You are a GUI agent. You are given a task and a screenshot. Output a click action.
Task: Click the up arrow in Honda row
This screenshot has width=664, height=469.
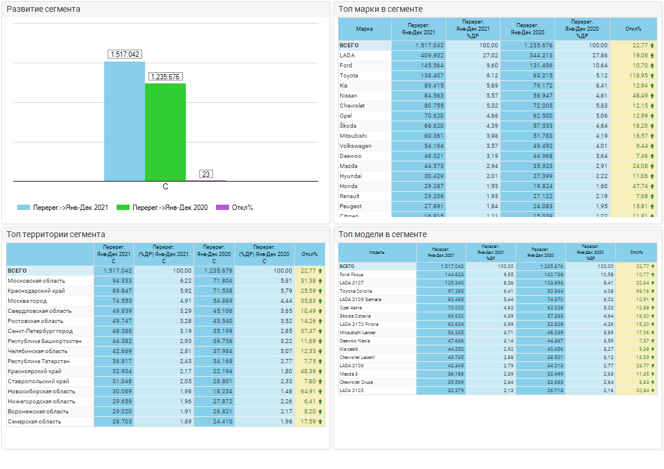(652, 186)
